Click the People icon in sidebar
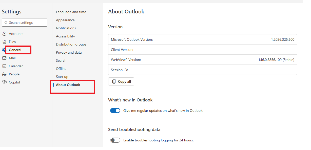 [4, 74]
